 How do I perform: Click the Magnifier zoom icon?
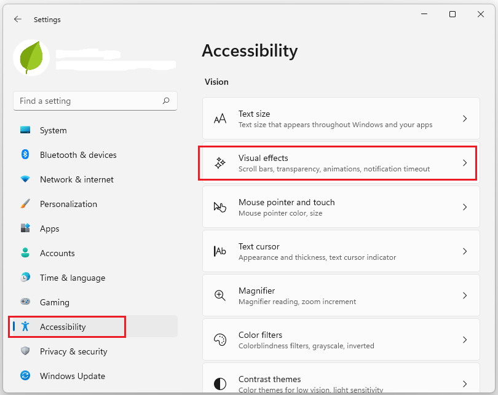[x=219, y=295]
